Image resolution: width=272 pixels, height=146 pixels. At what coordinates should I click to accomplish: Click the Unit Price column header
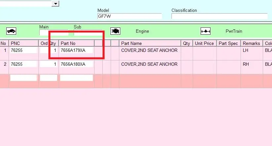(205, 43)
